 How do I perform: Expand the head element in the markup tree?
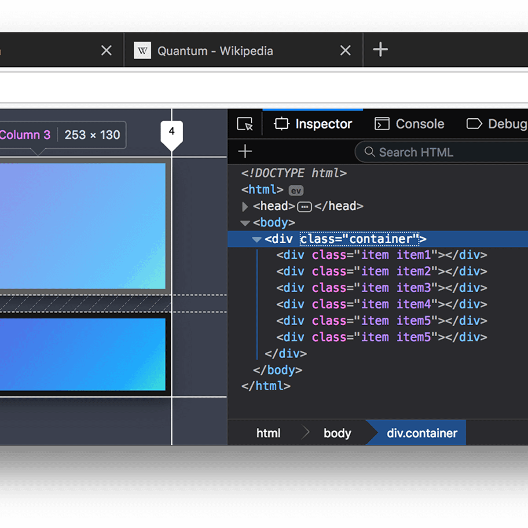pos(245,206)
